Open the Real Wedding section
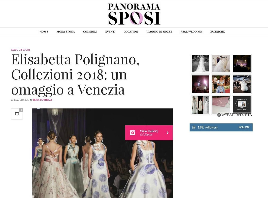The height and width of the screenshot is (198, 268). click(x=191, y=32)
